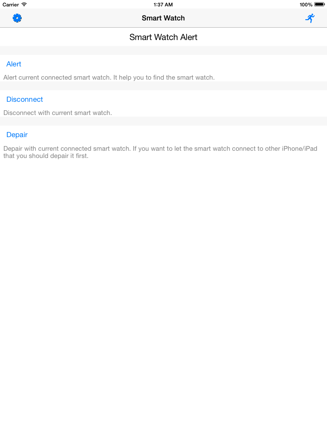Click the Wi-Fi signal icon in status bar

tap(24, 4)
